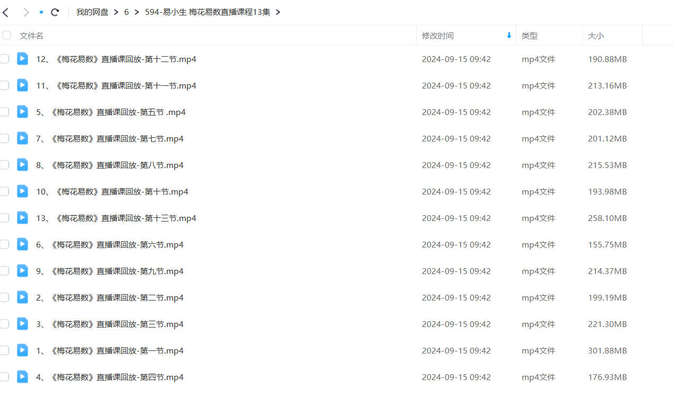Open 我的网盘 in the breadcrumb
Screen dimensions: 674x397
pos(92,12)
